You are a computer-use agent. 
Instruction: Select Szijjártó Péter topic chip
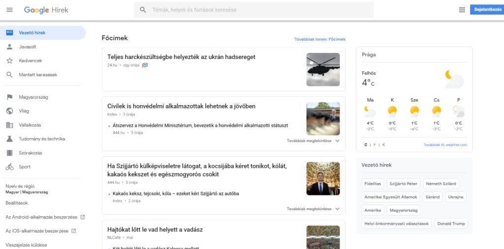point(403,184)
